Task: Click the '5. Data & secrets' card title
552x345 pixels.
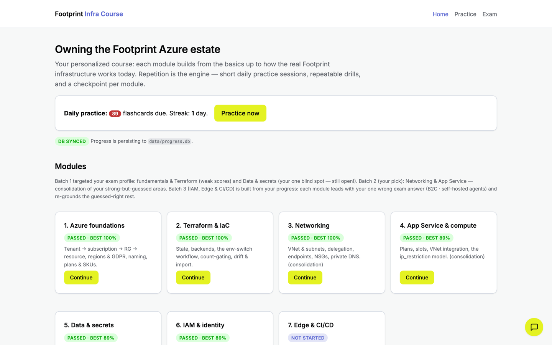Action: pyautogui.click(x=89, y=325)
